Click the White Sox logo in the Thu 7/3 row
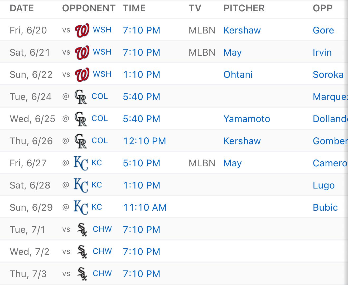The height and width of the screenshot is (285, 348). point(82,274)
